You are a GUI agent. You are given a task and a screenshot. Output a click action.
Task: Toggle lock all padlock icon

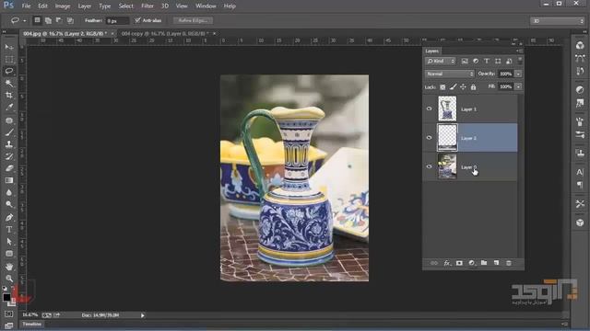pyautogui.click(x=473, y=87)
